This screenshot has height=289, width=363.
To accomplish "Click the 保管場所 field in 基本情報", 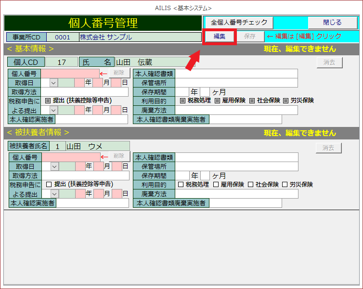I will coord(236,83).
